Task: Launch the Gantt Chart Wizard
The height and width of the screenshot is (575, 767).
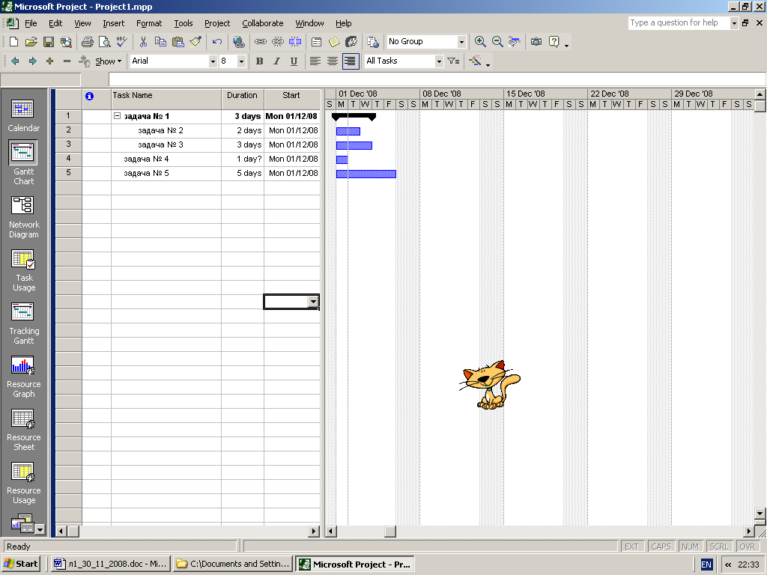Action: [x=475, y=61]
